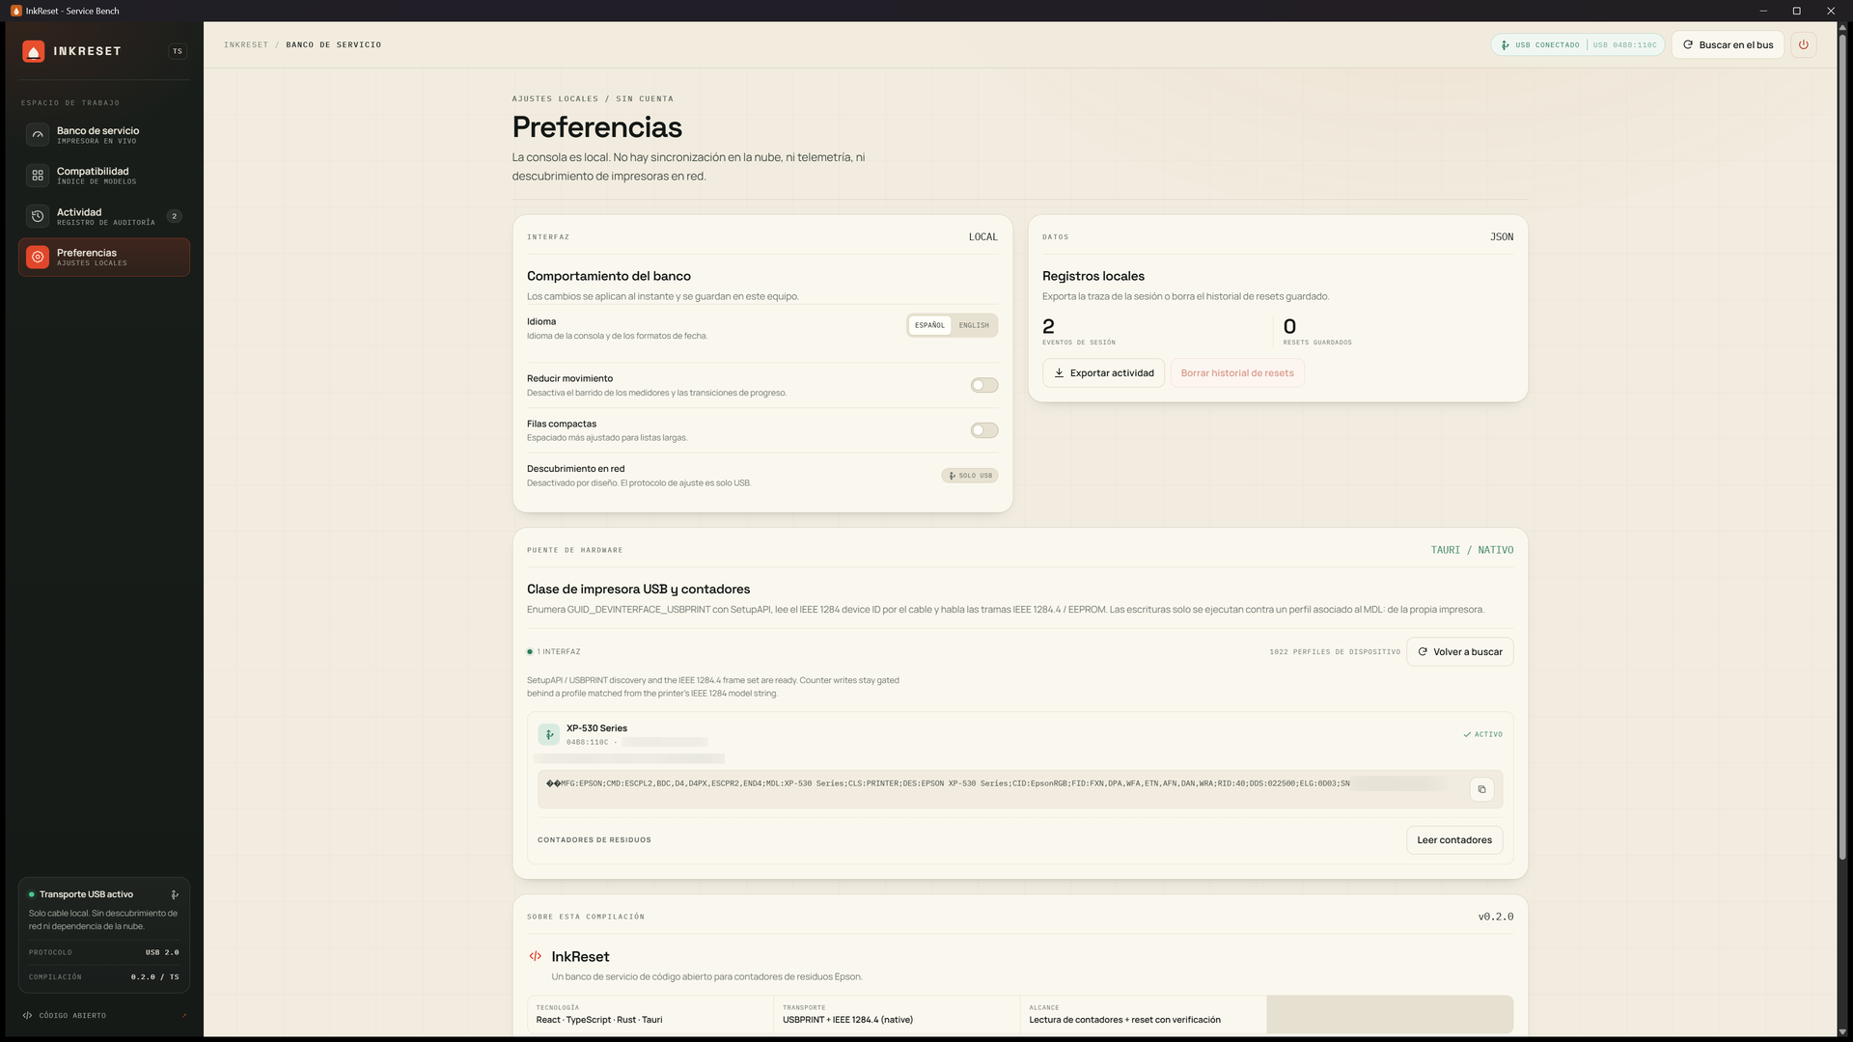
Task: Toggle Reducir movimiento switch
Action: 983,385
